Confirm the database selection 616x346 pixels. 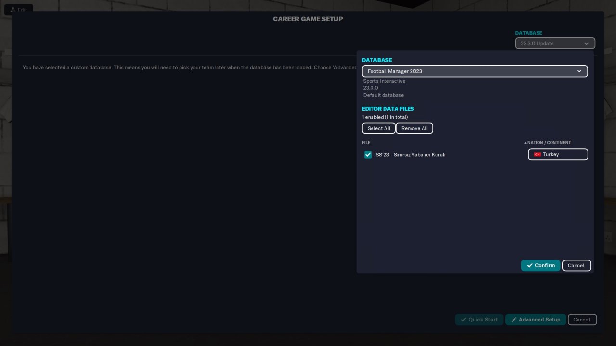tap(540, 265)
